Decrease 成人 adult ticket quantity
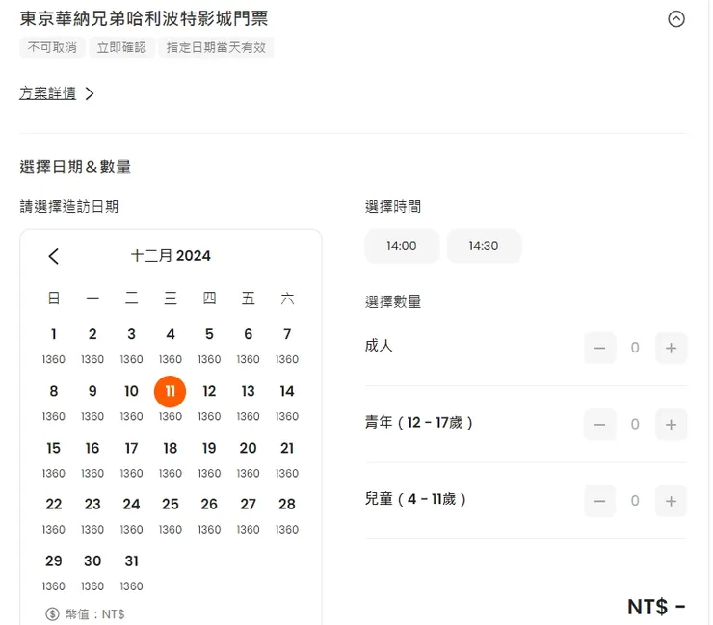The height and width of the screenshot is (625, 713). 599,349
